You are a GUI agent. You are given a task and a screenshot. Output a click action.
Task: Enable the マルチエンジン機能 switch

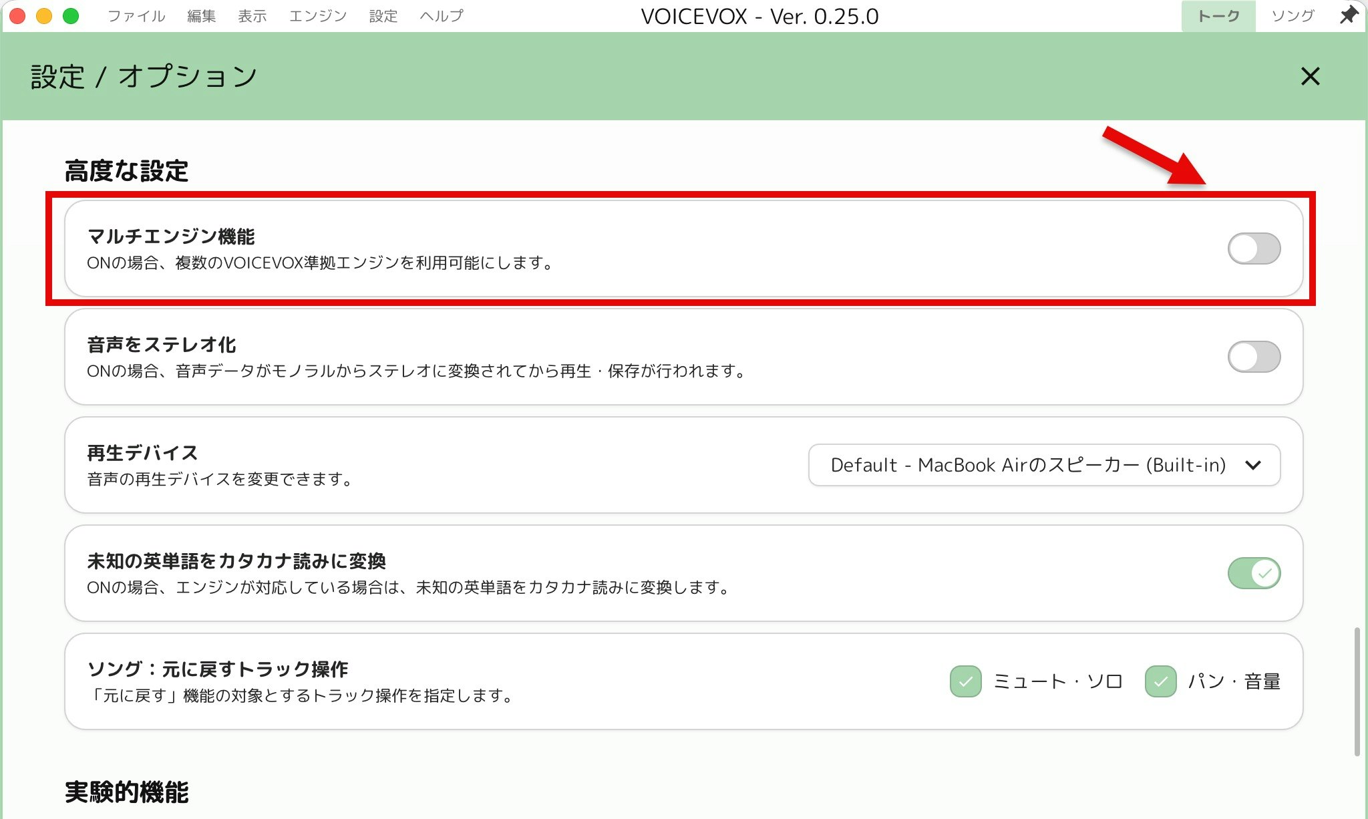(1254, 249)
